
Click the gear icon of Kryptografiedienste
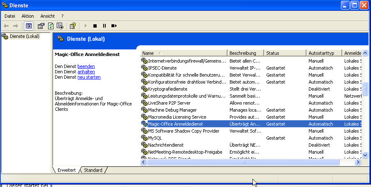click(x=144, y=89)
